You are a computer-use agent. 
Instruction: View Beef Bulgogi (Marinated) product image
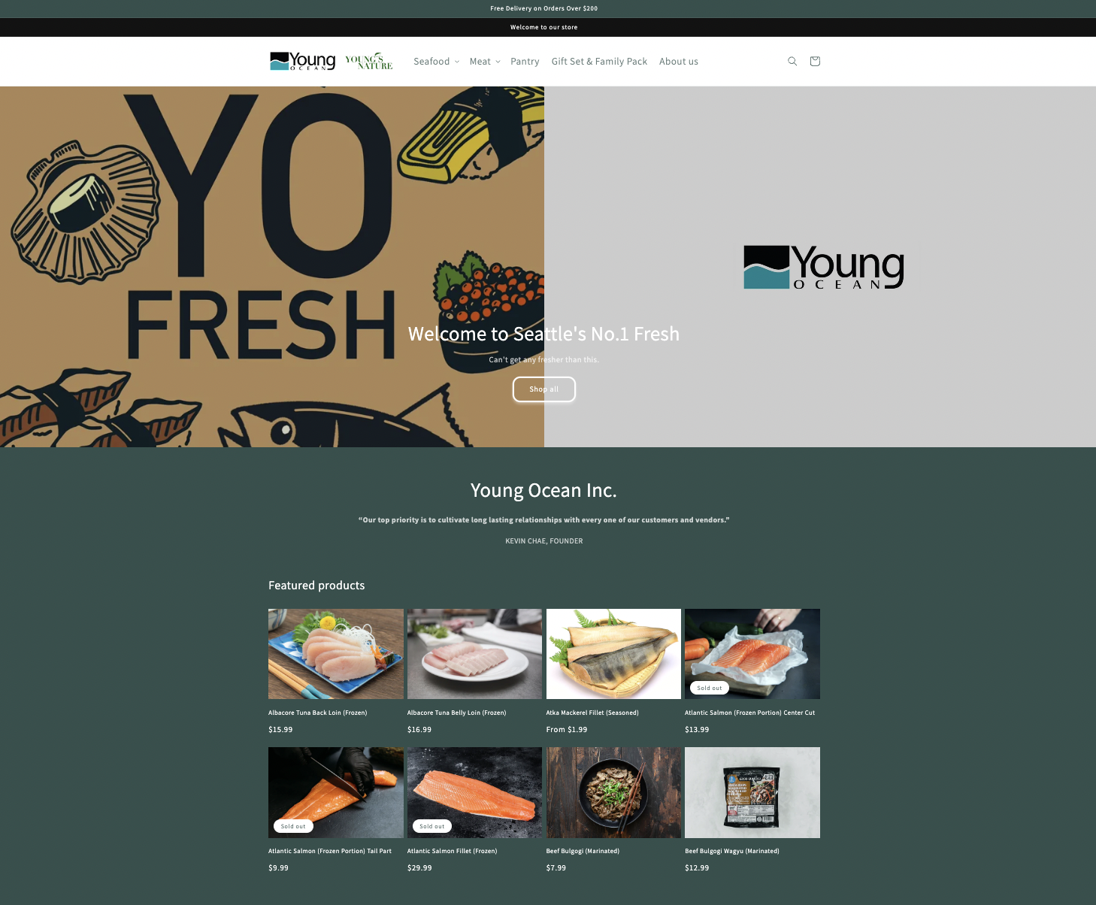tap(613, 792)
